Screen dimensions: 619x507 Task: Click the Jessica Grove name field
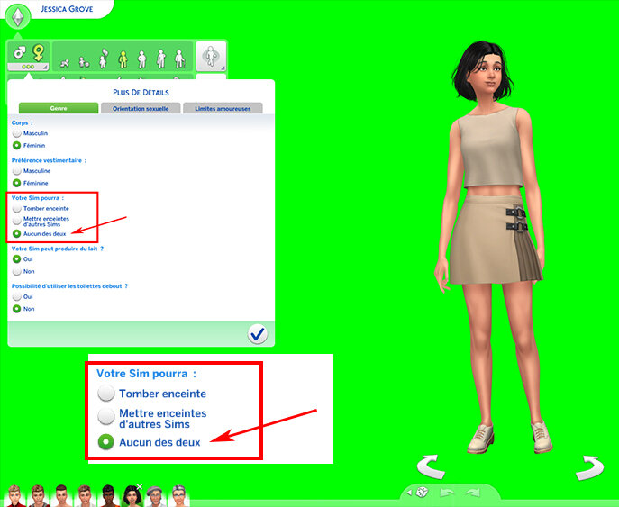tap(67, 9)
